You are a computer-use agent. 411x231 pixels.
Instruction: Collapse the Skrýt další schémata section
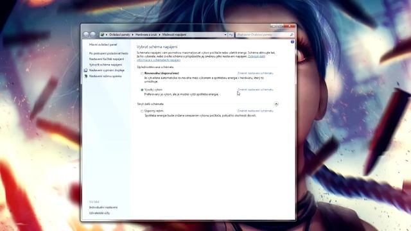[x=276, y=104]
